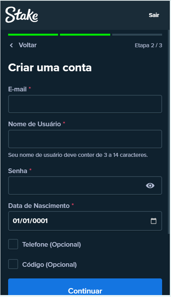Click the Código (Opcional) label text
Image resolution: width=171 pixels, height=297 pixels.
pyautogui.click(x=50, y=264)
